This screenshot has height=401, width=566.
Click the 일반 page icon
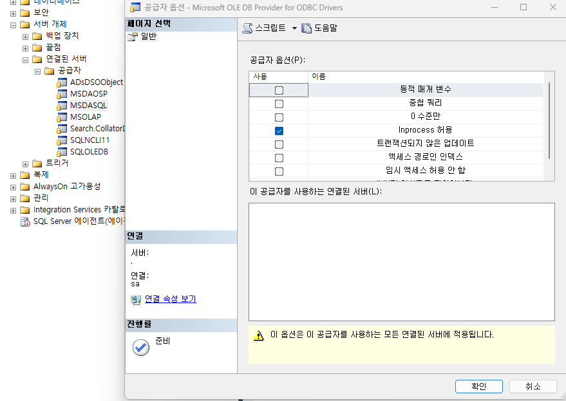tap(133, 37)
